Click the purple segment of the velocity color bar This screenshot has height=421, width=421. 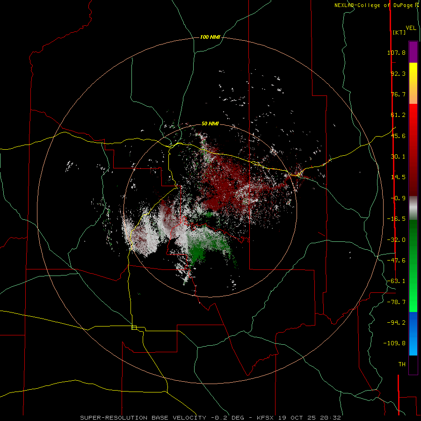(413, 52)
